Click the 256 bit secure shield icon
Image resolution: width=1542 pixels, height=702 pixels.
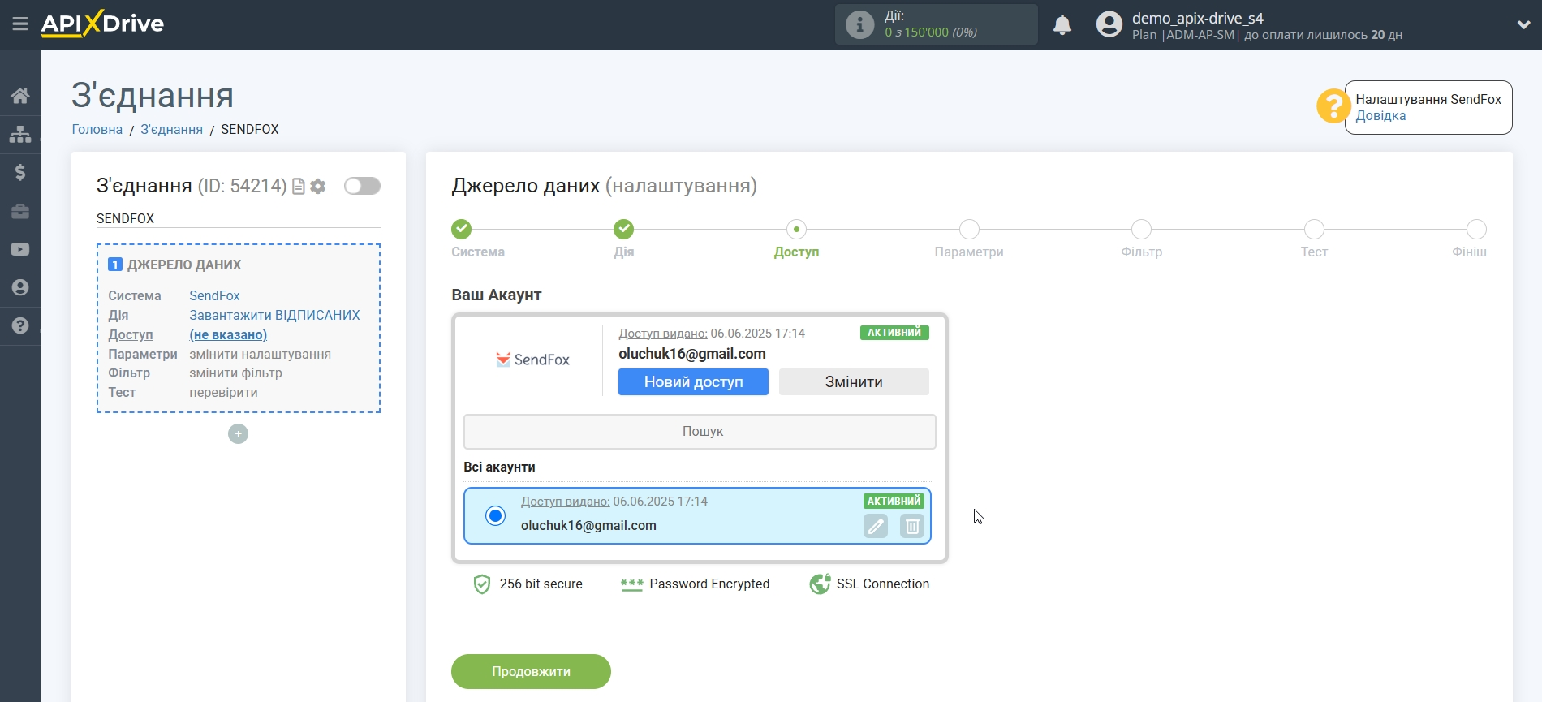pyautogui.click(x=482, y=584)
